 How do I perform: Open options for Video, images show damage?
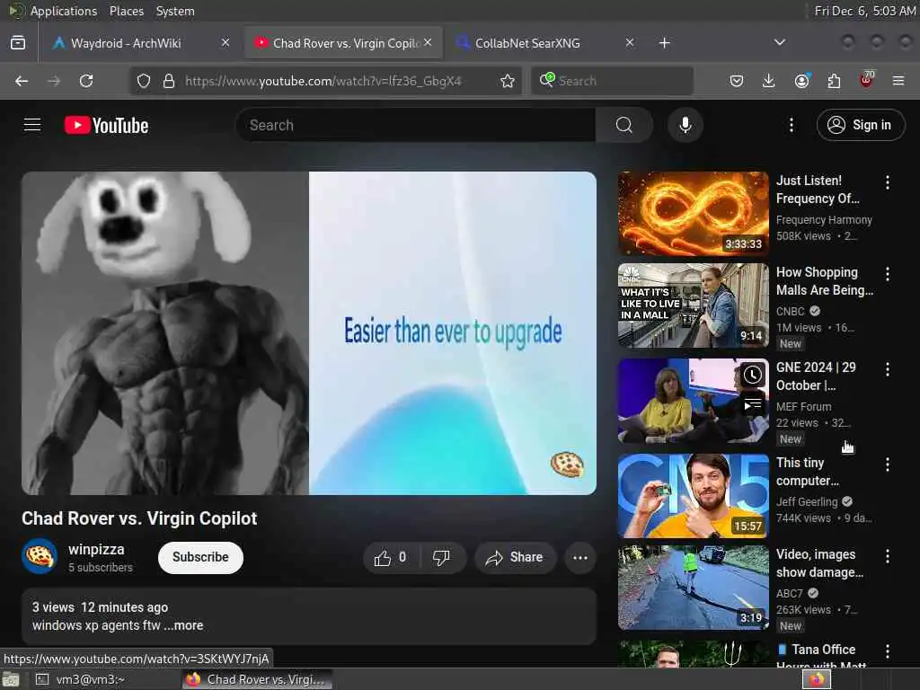click(887, 556)
